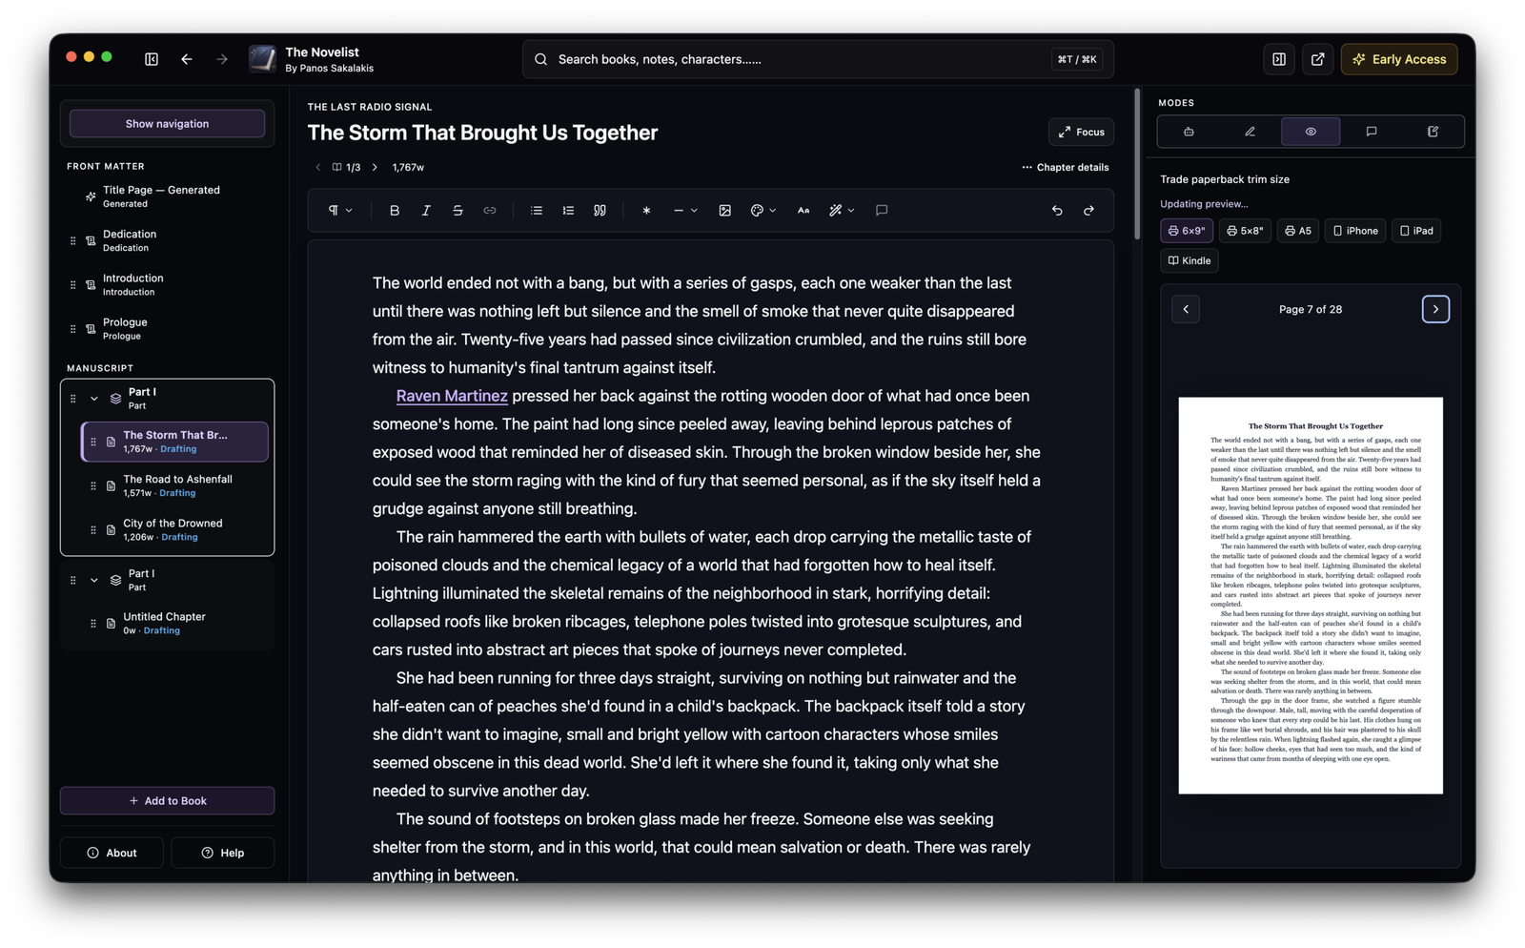Viewport: 1525px width, 948px height.
Task: Toggle the right side panel icon
Action: (x=1279, y=59)
